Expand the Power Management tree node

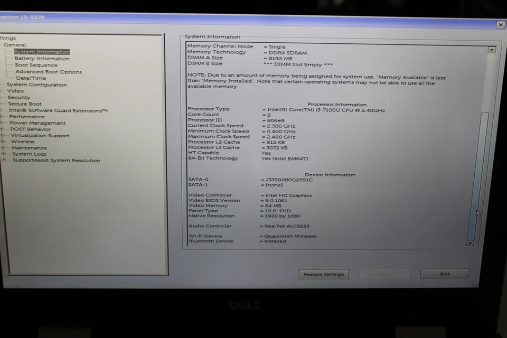(x=2, y=123)
